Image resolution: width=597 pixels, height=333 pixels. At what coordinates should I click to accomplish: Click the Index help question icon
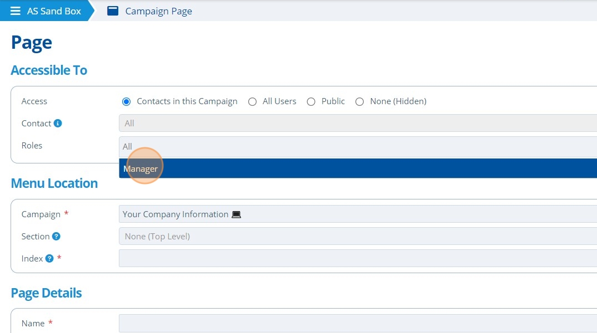49,259
